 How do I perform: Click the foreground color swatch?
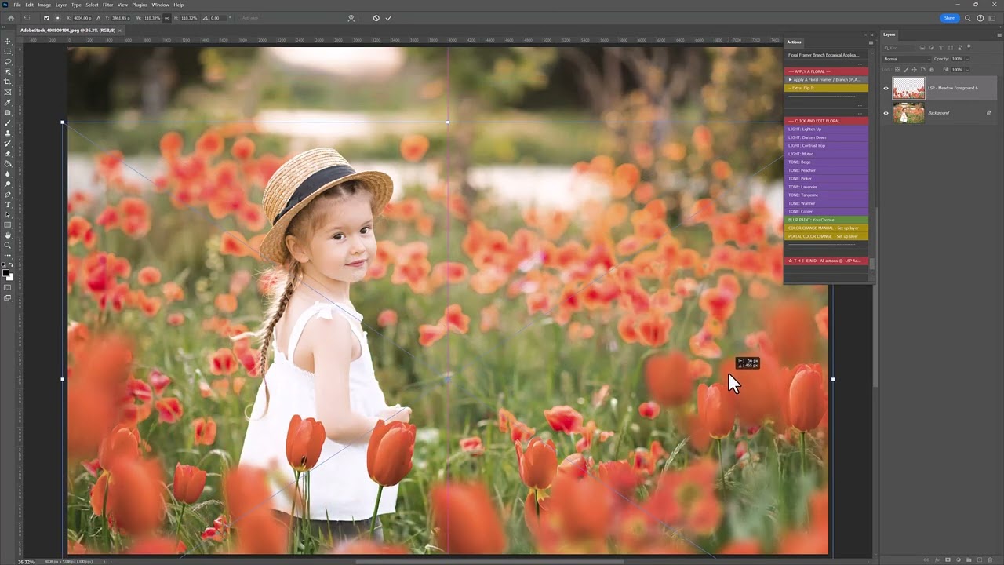(x=6, y=274)
